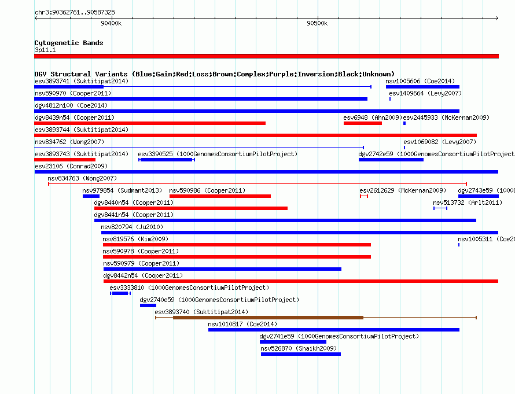Click the nsv513732 (Arlt2011) label
515x394 pixels.
[468, 202]
